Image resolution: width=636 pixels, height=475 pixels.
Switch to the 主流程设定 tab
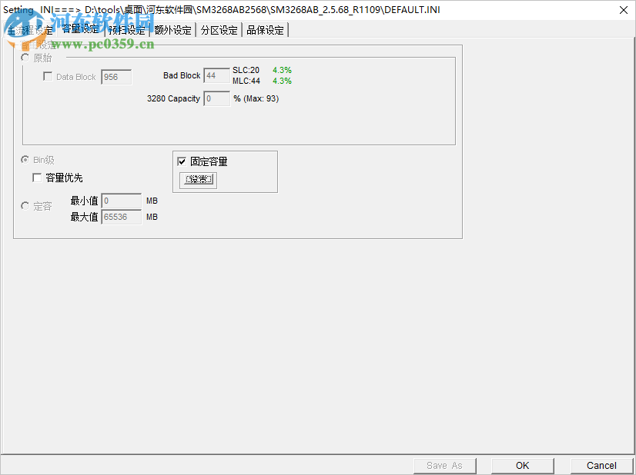tap(31, 29)
